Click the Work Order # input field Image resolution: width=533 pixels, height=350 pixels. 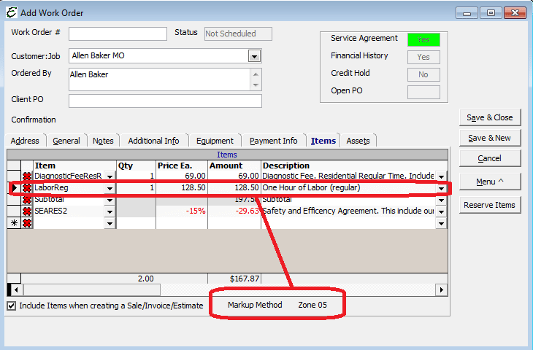tap(118, 34)
